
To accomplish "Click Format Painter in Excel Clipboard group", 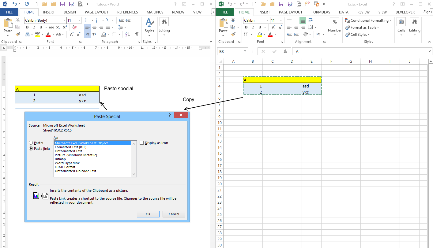I will [x=233, y=34].
